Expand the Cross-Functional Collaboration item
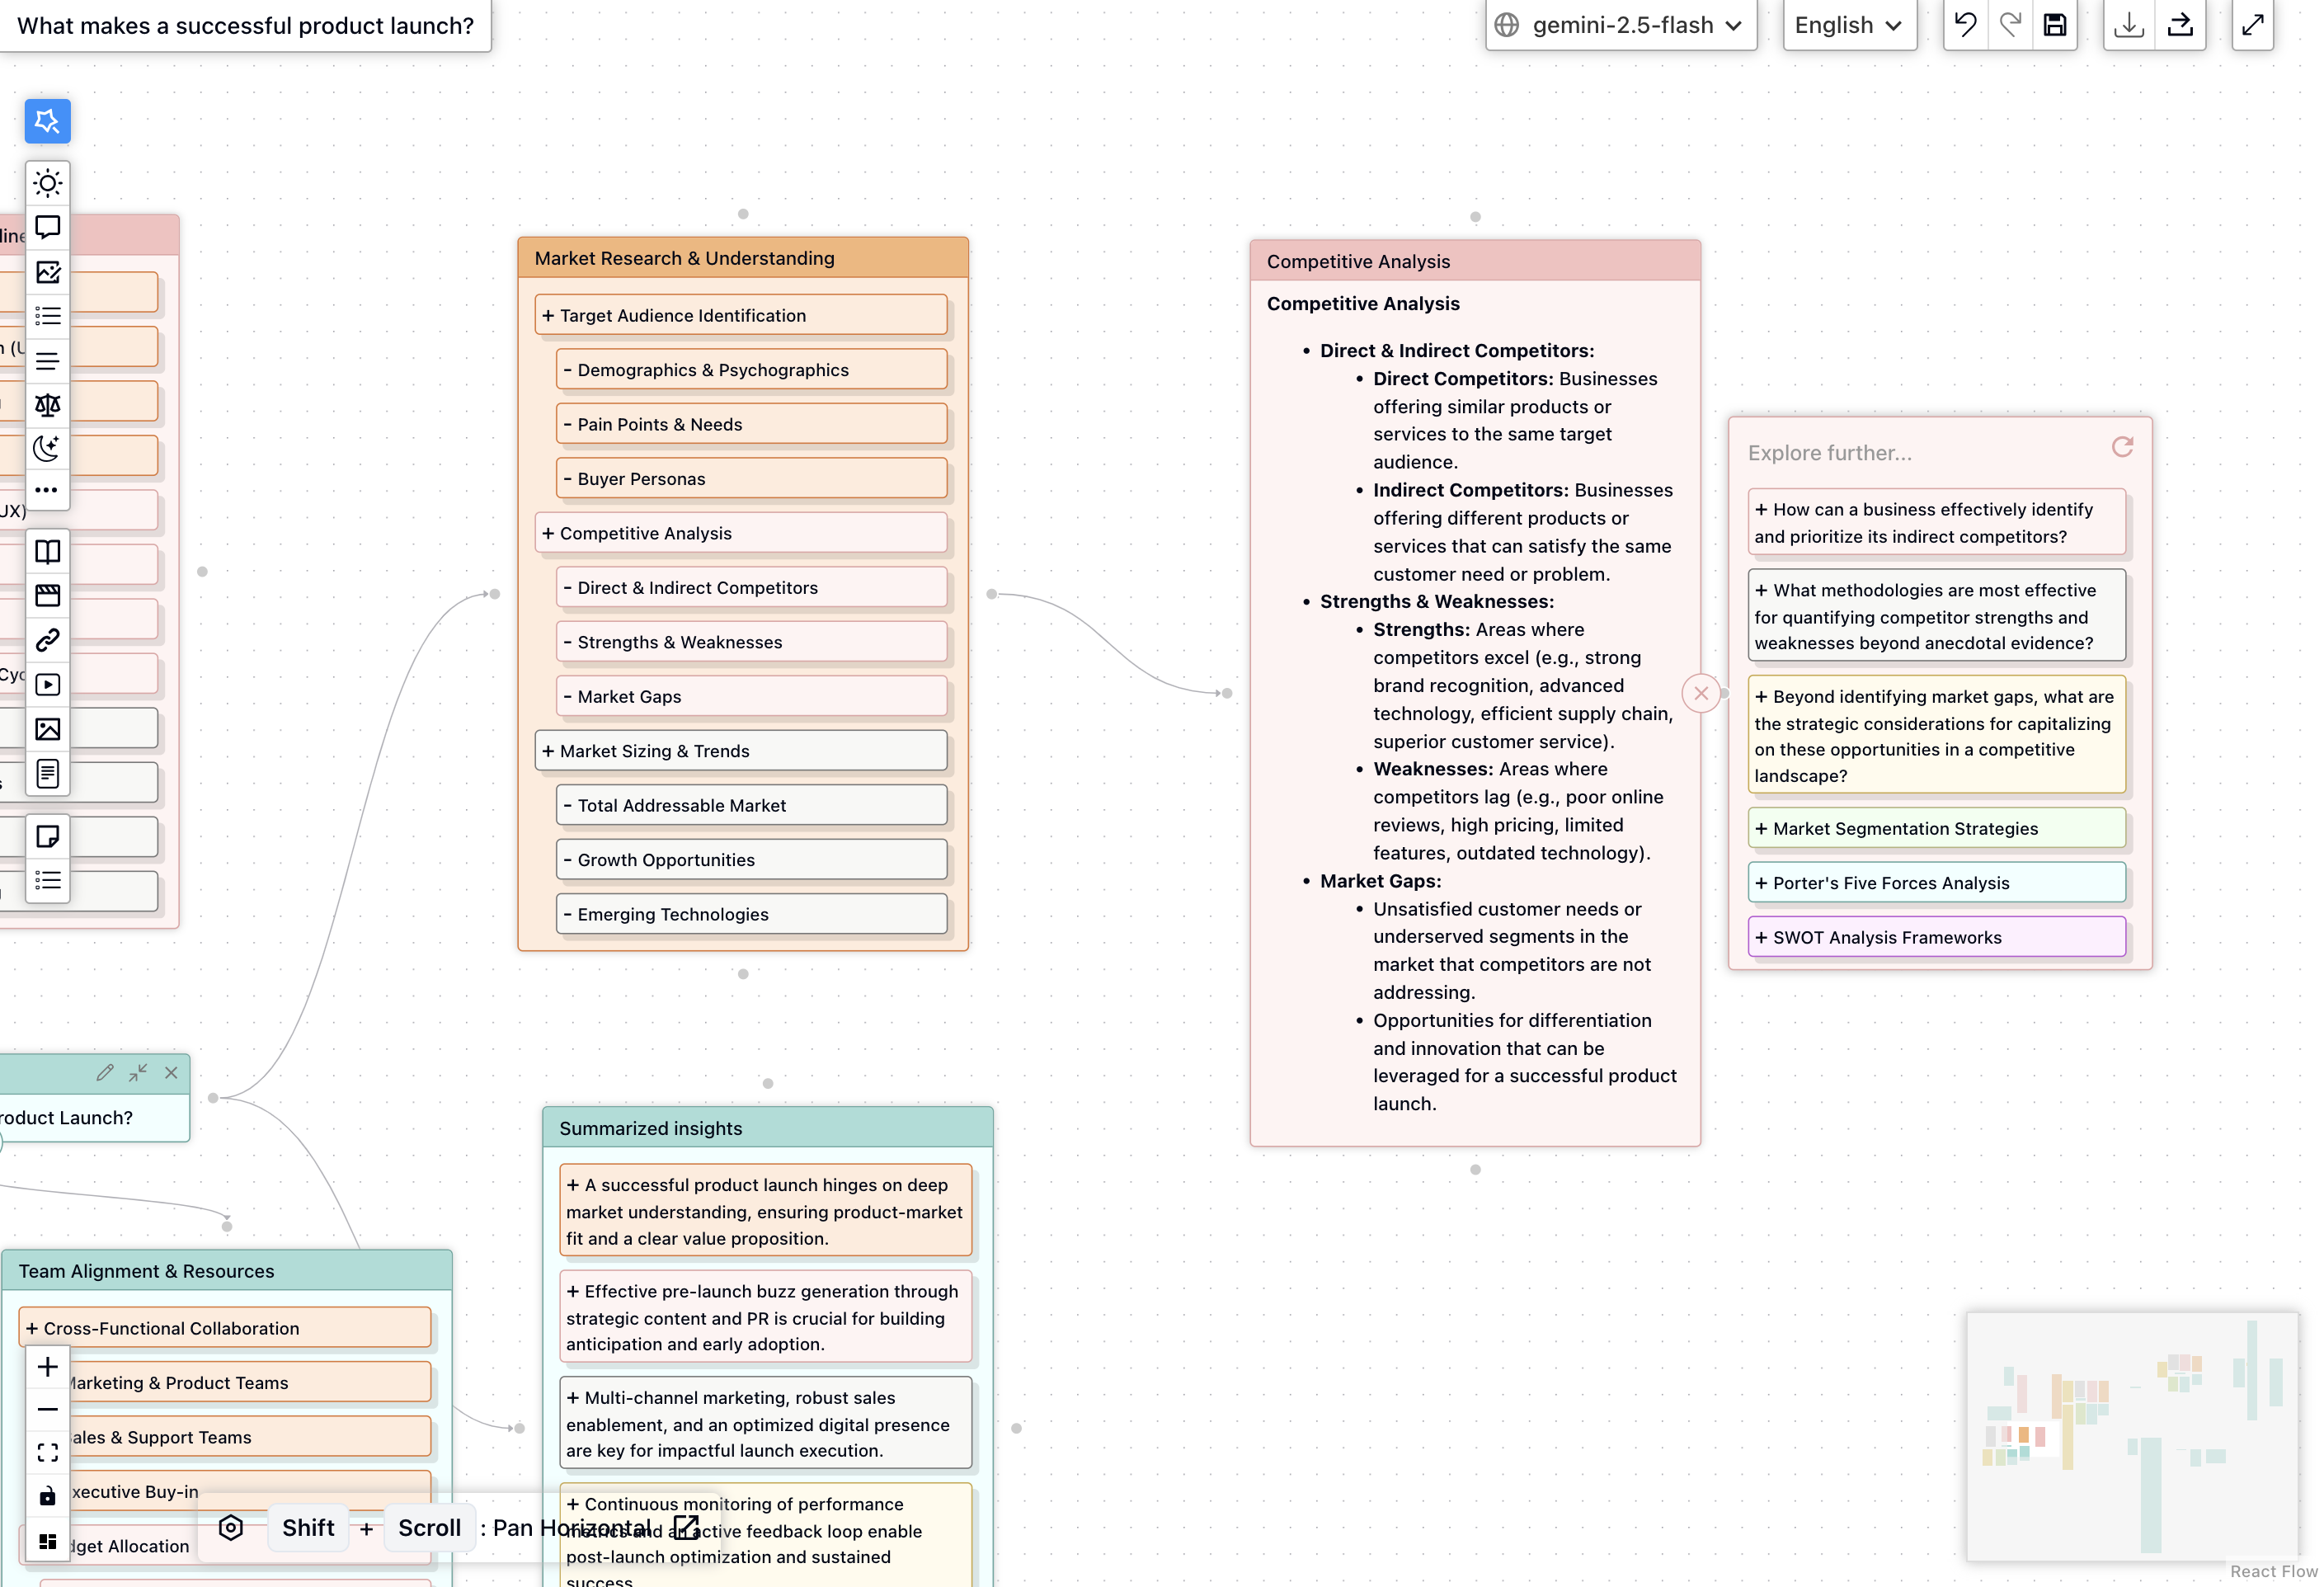The image size is (2324, 1587). pos(225,1328)
